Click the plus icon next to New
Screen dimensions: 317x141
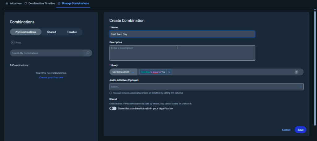(13, 43)
